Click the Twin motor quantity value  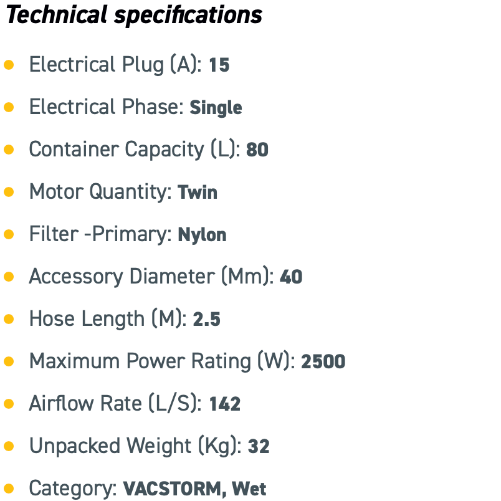tap(198, 193)
